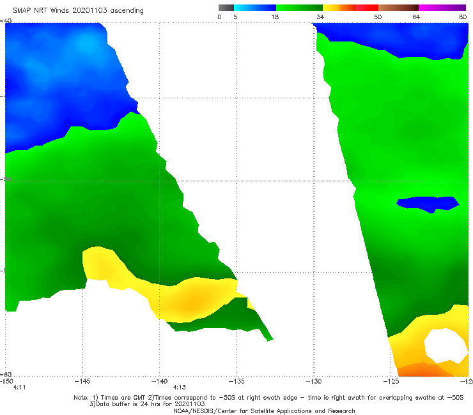Click the title 'SMAP NRT Winds 20201103 ascending'

click(x=78, y=11)
